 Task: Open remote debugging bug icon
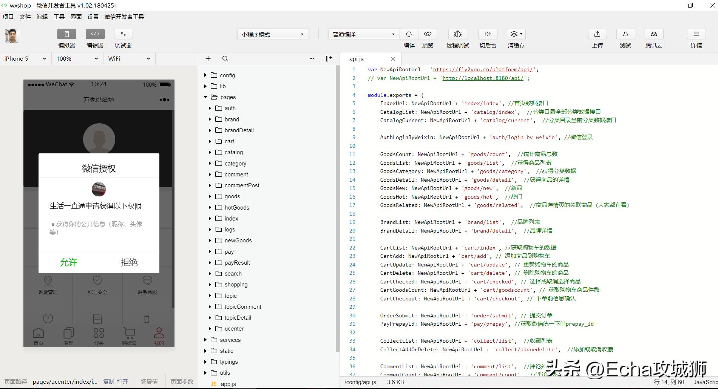click(457, 34)
